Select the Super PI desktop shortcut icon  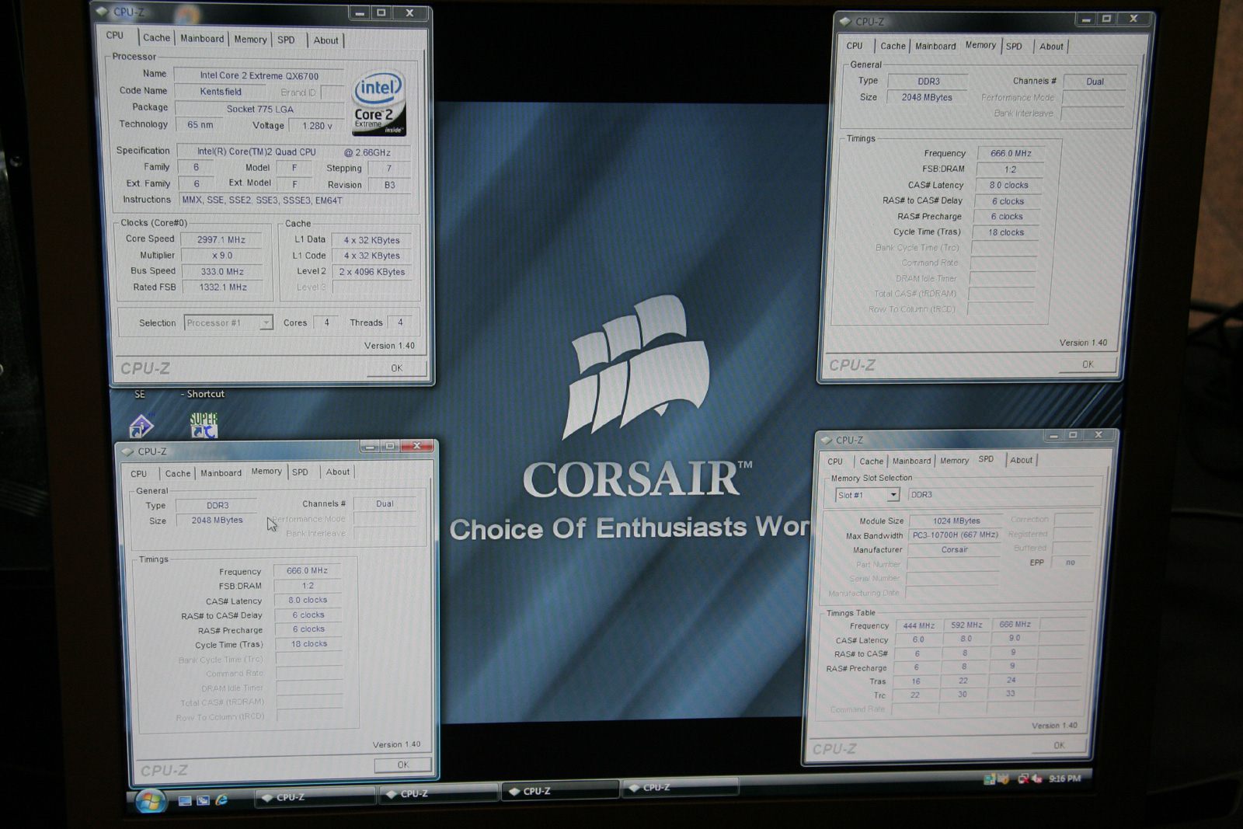tap(204, 424)
